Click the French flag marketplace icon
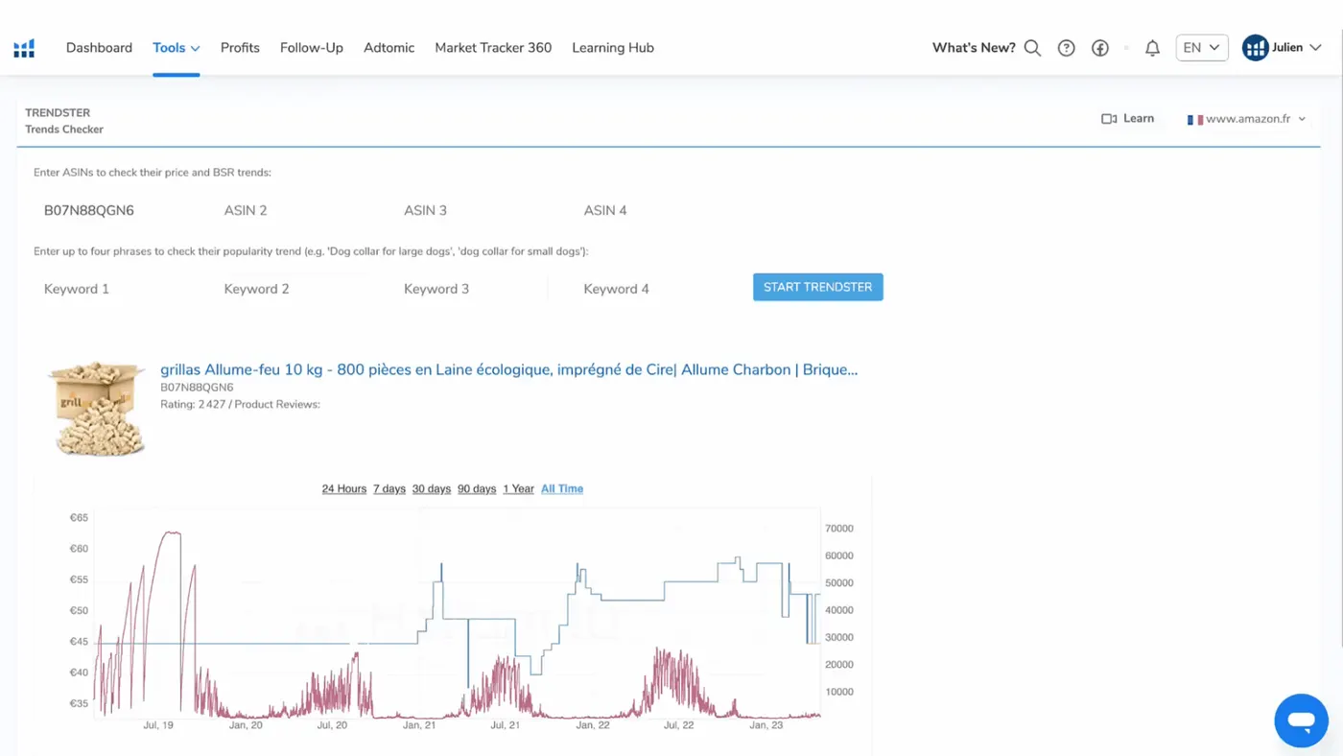This screenshot has width=1343, height=756. [x=1194, y=120]
